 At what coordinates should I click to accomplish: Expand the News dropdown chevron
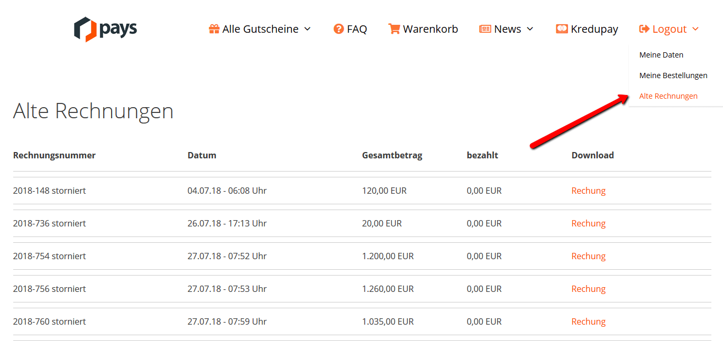tap(530, 29)
